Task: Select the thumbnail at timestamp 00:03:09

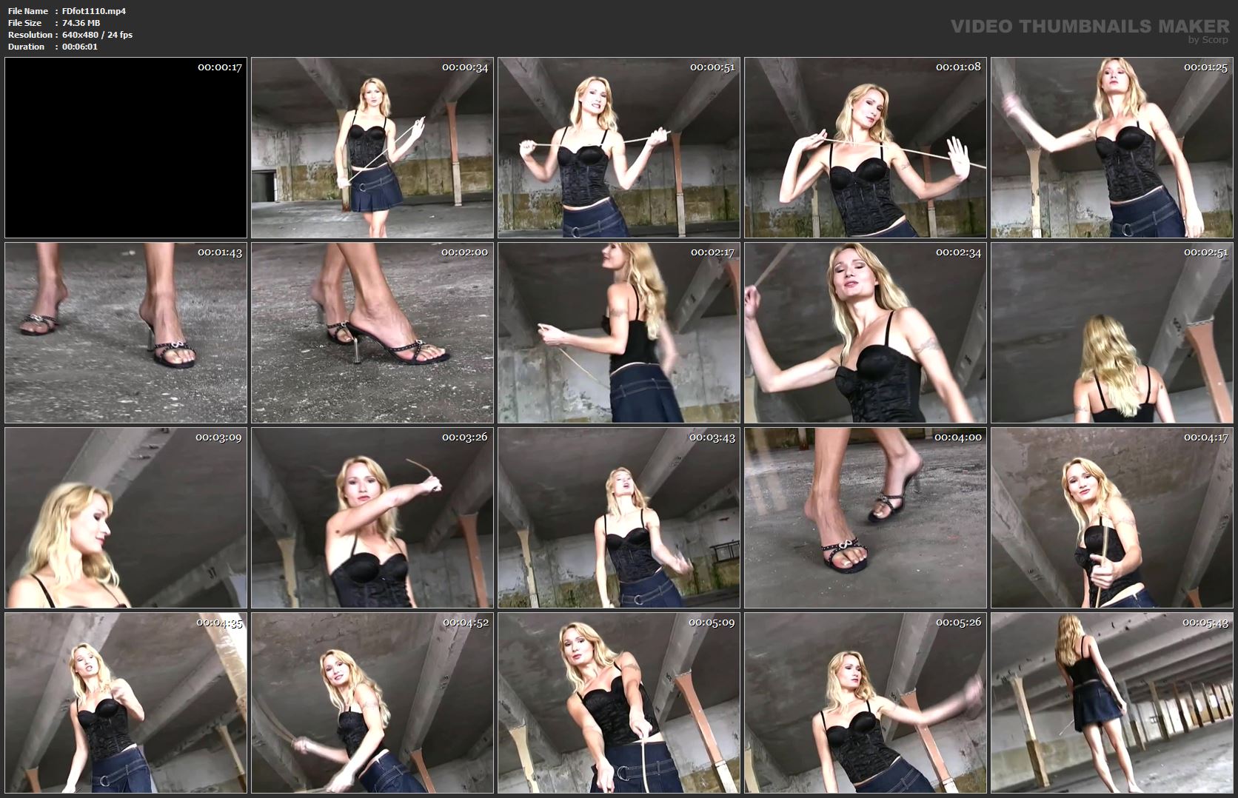Action: point(126,518)
